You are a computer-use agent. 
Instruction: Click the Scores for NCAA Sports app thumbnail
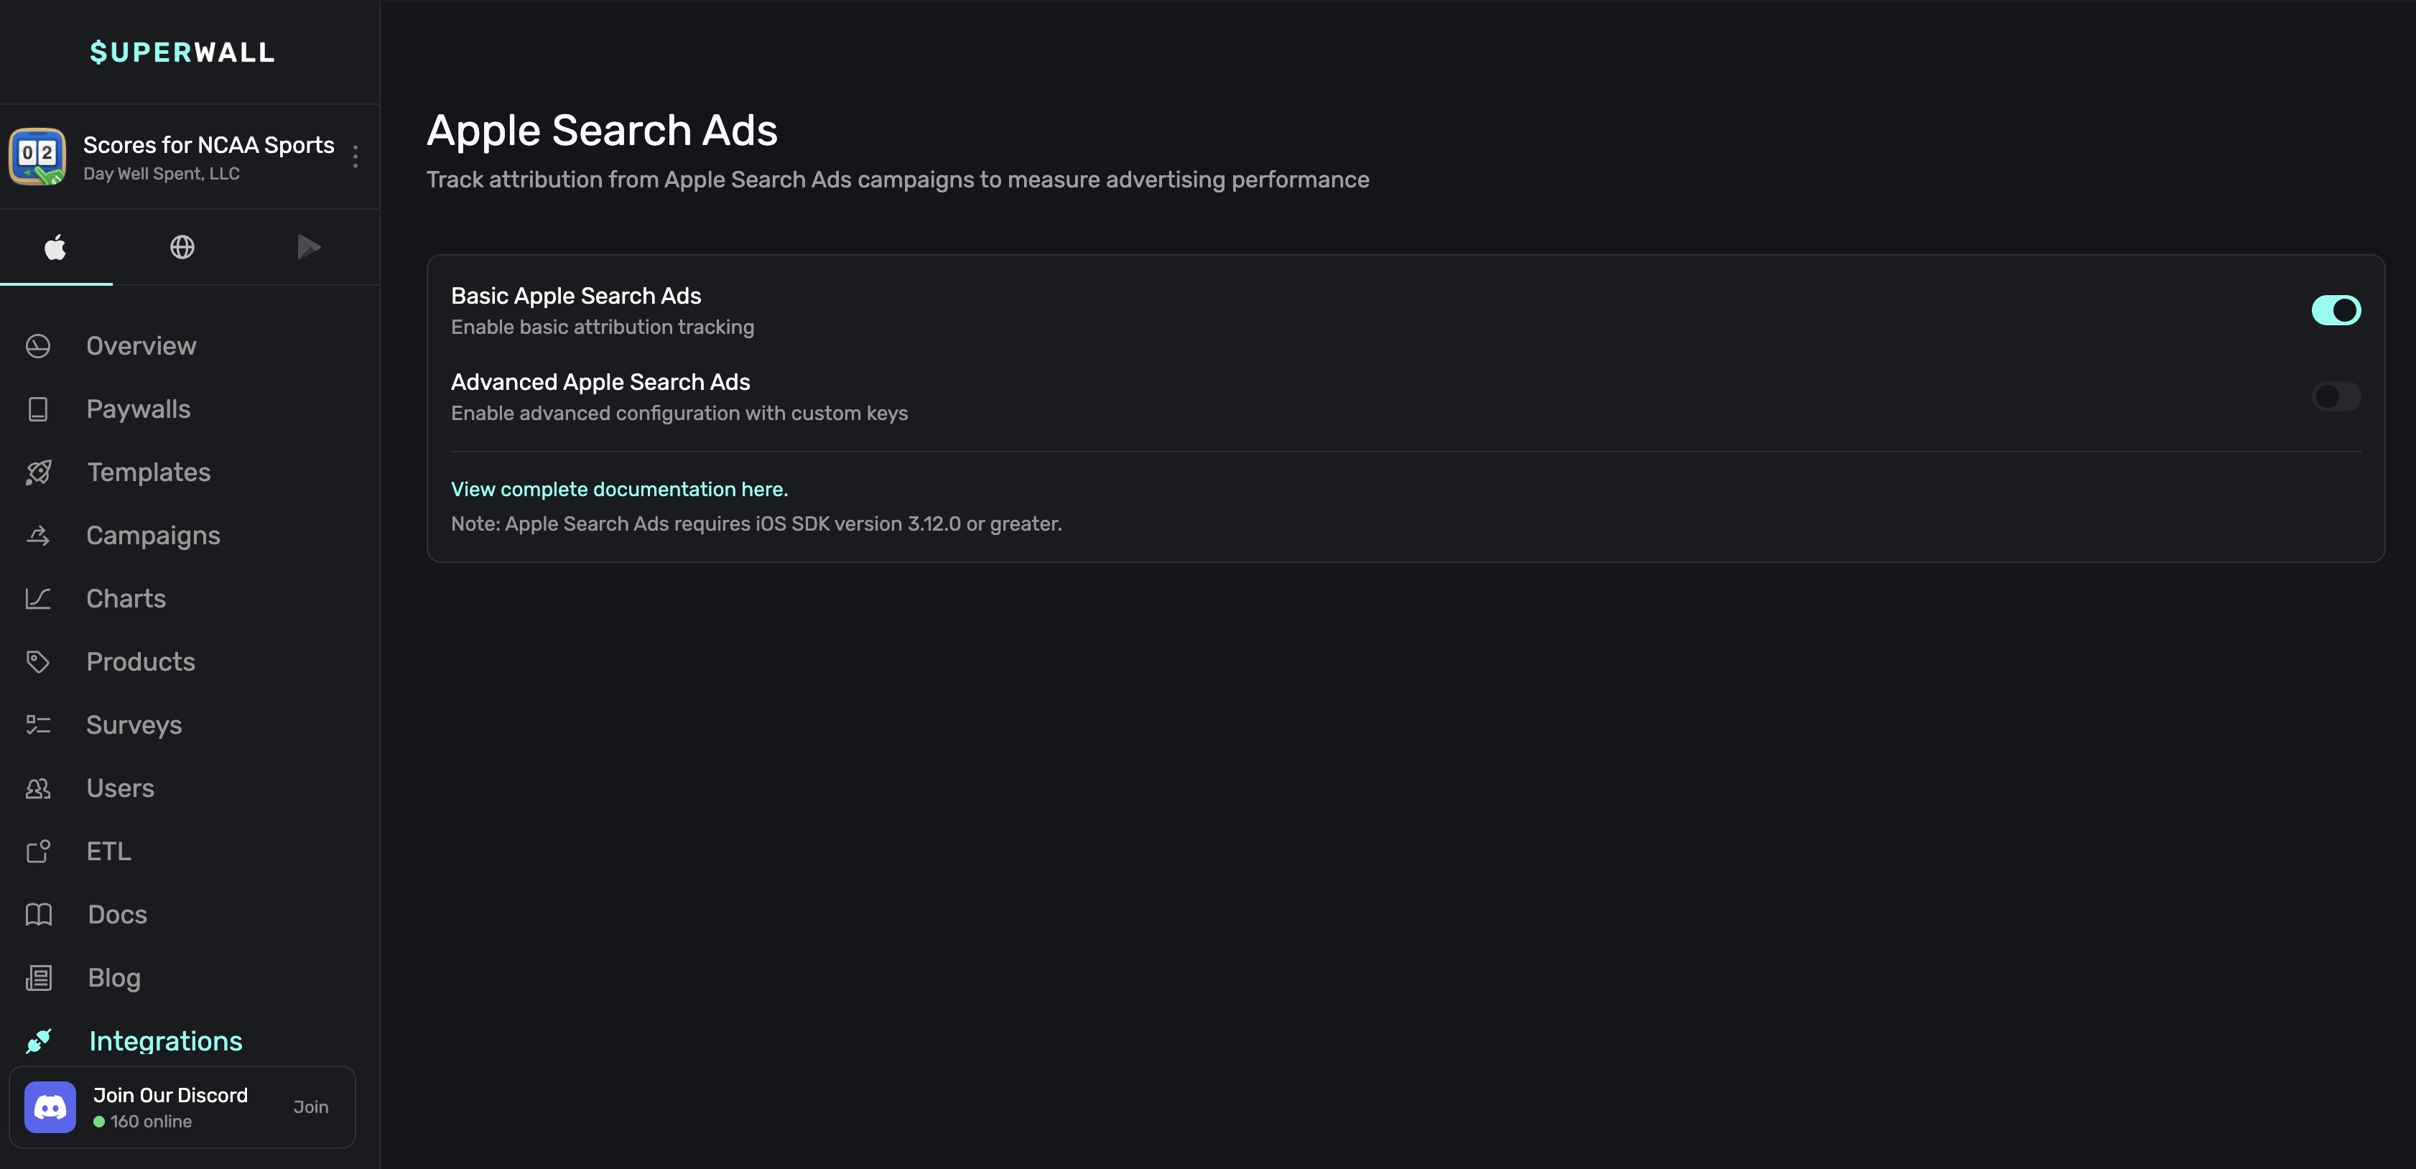point(37,157)
